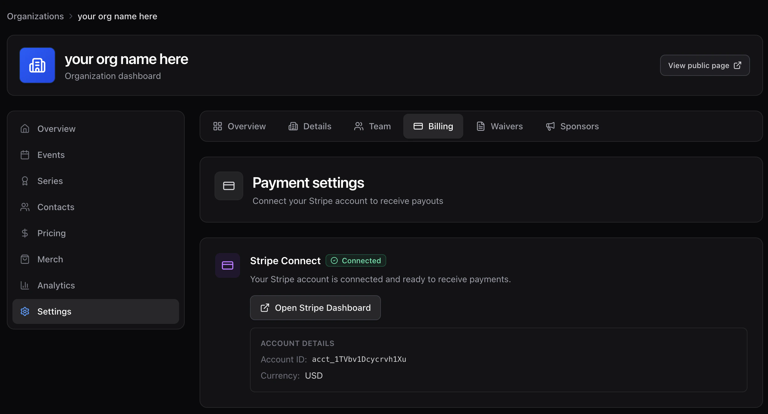
Task: Open Events in the left sidebar
Action: coord(96,155)
